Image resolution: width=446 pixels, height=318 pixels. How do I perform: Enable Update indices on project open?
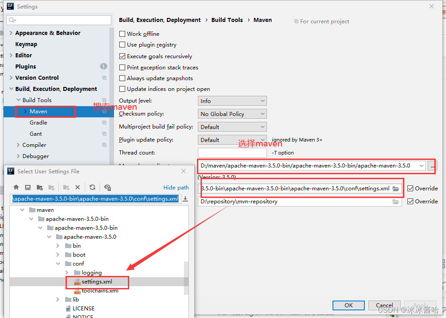(122, 89)
